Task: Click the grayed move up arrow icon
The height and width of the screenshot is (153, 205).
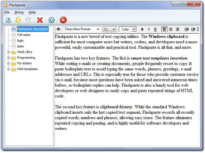Action: click(28, 20)
